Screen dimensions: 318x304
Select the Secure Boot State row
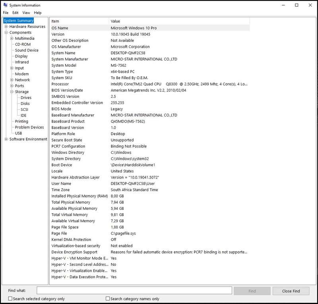150,140
